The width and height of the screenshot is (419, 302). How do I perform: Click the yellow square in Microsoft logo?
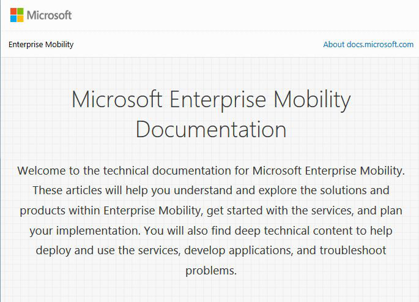[20, 18]
